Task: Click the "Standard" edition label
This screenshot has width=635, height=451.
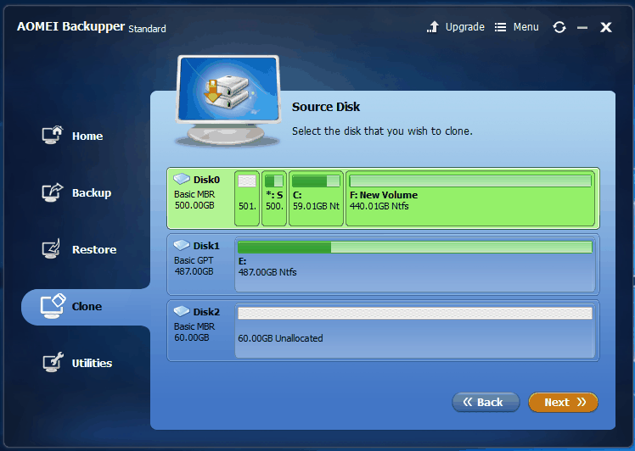Action: coord(147,29)
